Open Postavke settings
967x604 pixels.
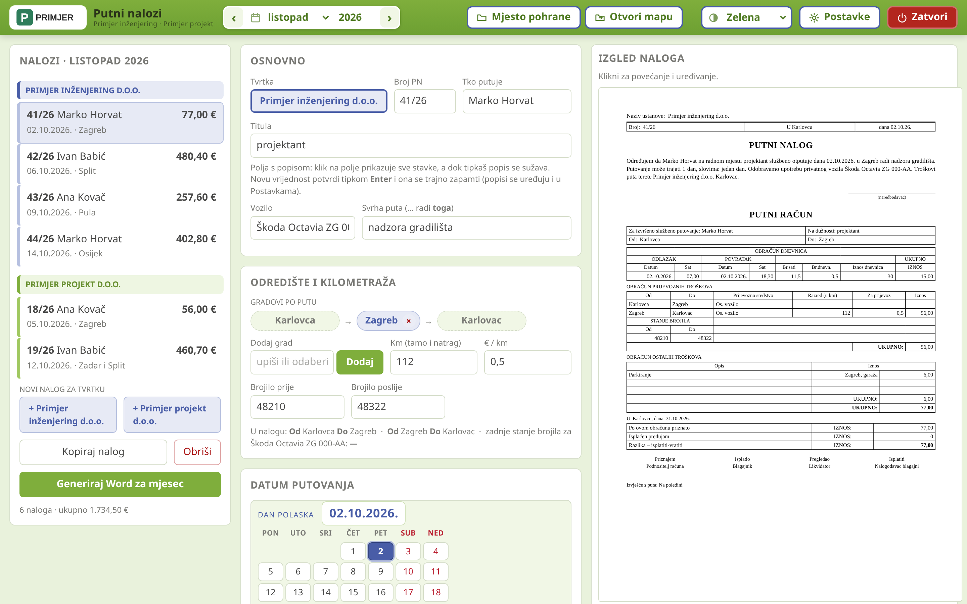(839, 17)
